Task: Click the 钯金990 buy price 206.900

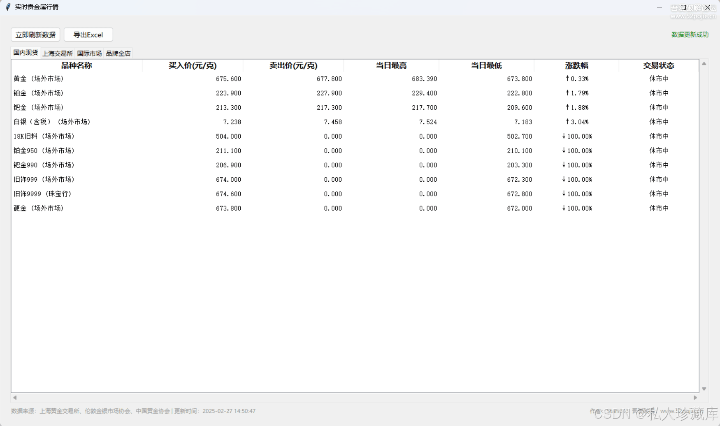Action: tap(228, 165)
